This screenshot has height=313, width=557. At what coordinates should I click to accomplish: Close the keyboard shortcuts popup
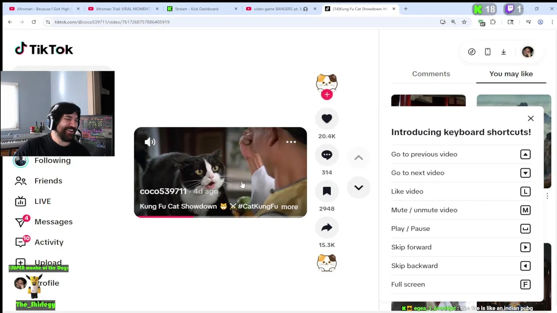[x=530, y=118]
